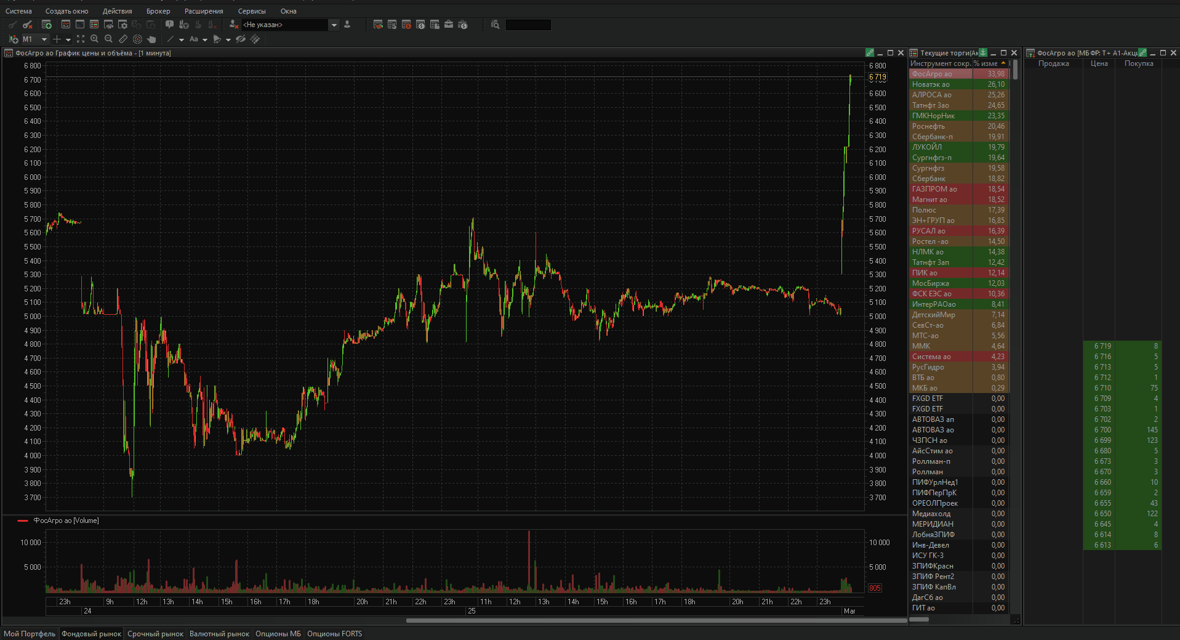Screen dimensions: 1180x640
Task: Select the target marker tool
Action: click(137, 39)
